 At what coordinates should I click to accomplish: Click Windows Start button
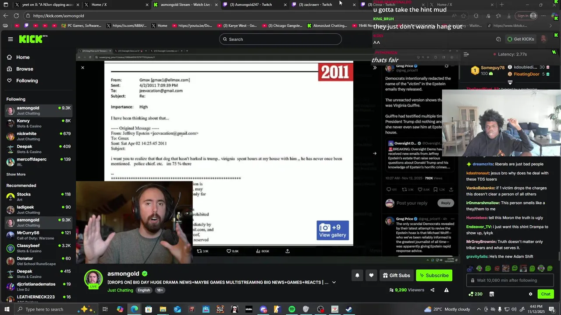[7, 309]
